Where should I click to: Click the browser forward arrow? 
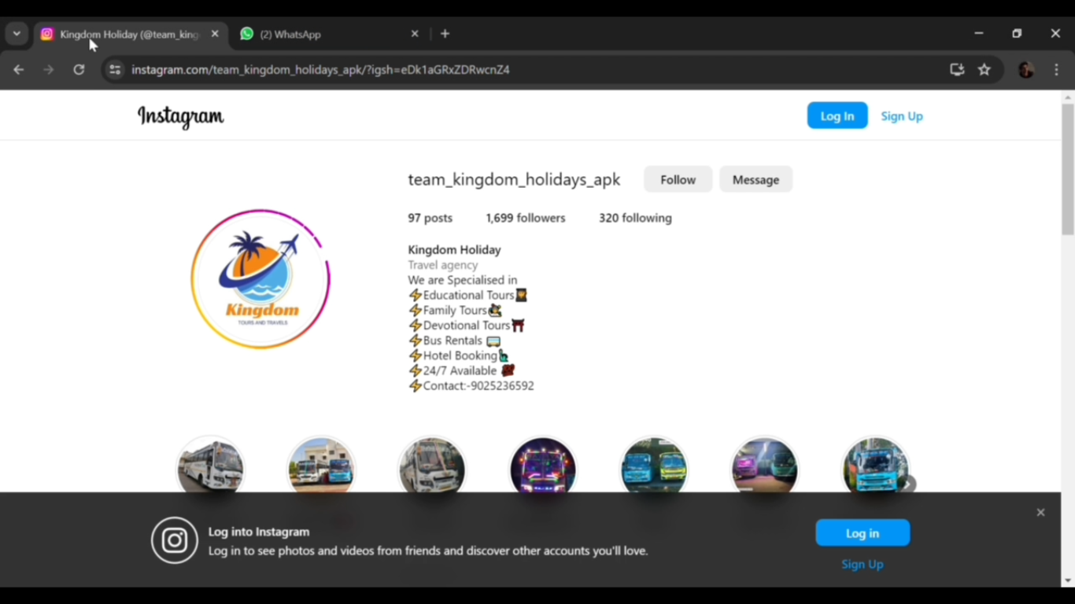point(49,70)
